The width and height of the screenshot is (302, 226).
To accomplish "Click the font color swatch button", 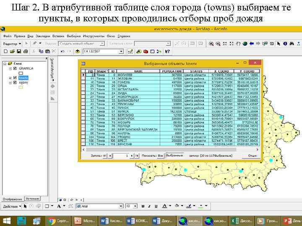I will 166,206.
